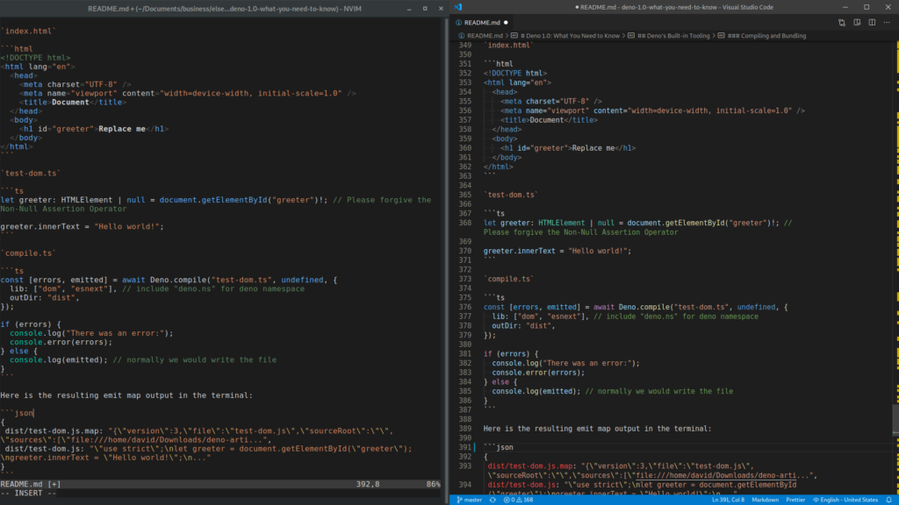
Task: Click '`index.html`' text in NVIM window
Action: point(28,31)
